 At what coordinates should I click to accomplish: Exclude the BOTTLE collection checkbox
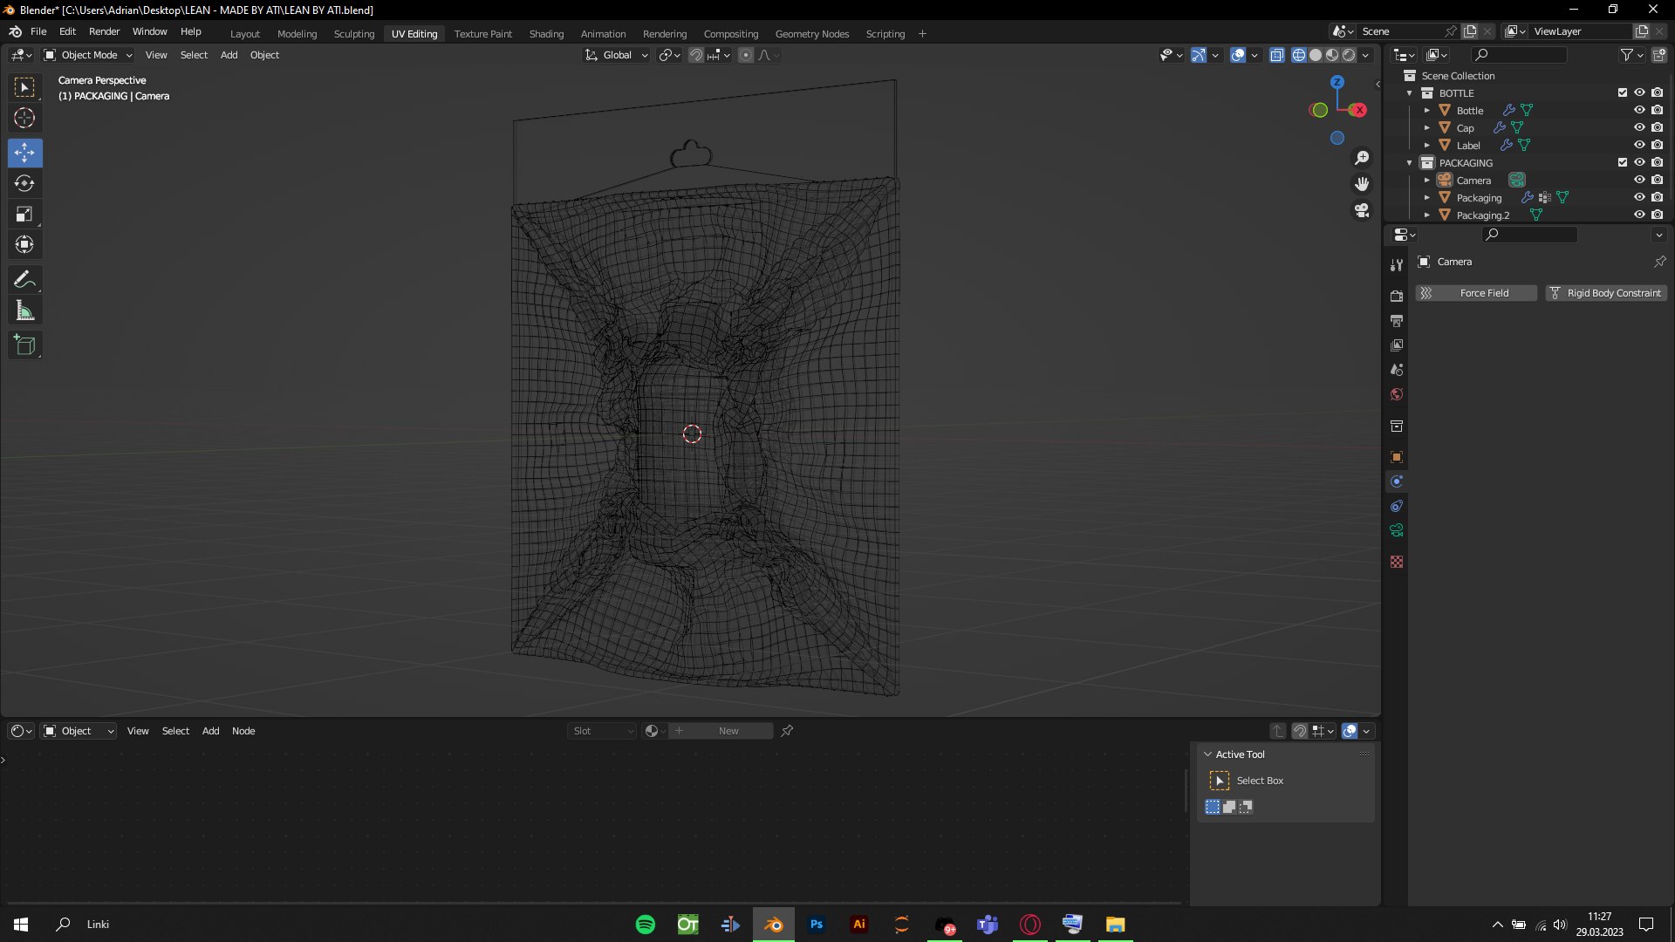pyautogui.click(x=1623, y=92)
